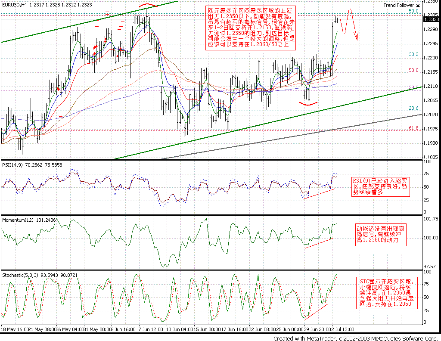Select the teal 38.2 Fibonacci level label
The image size is (441, 341).
[413, 54]
